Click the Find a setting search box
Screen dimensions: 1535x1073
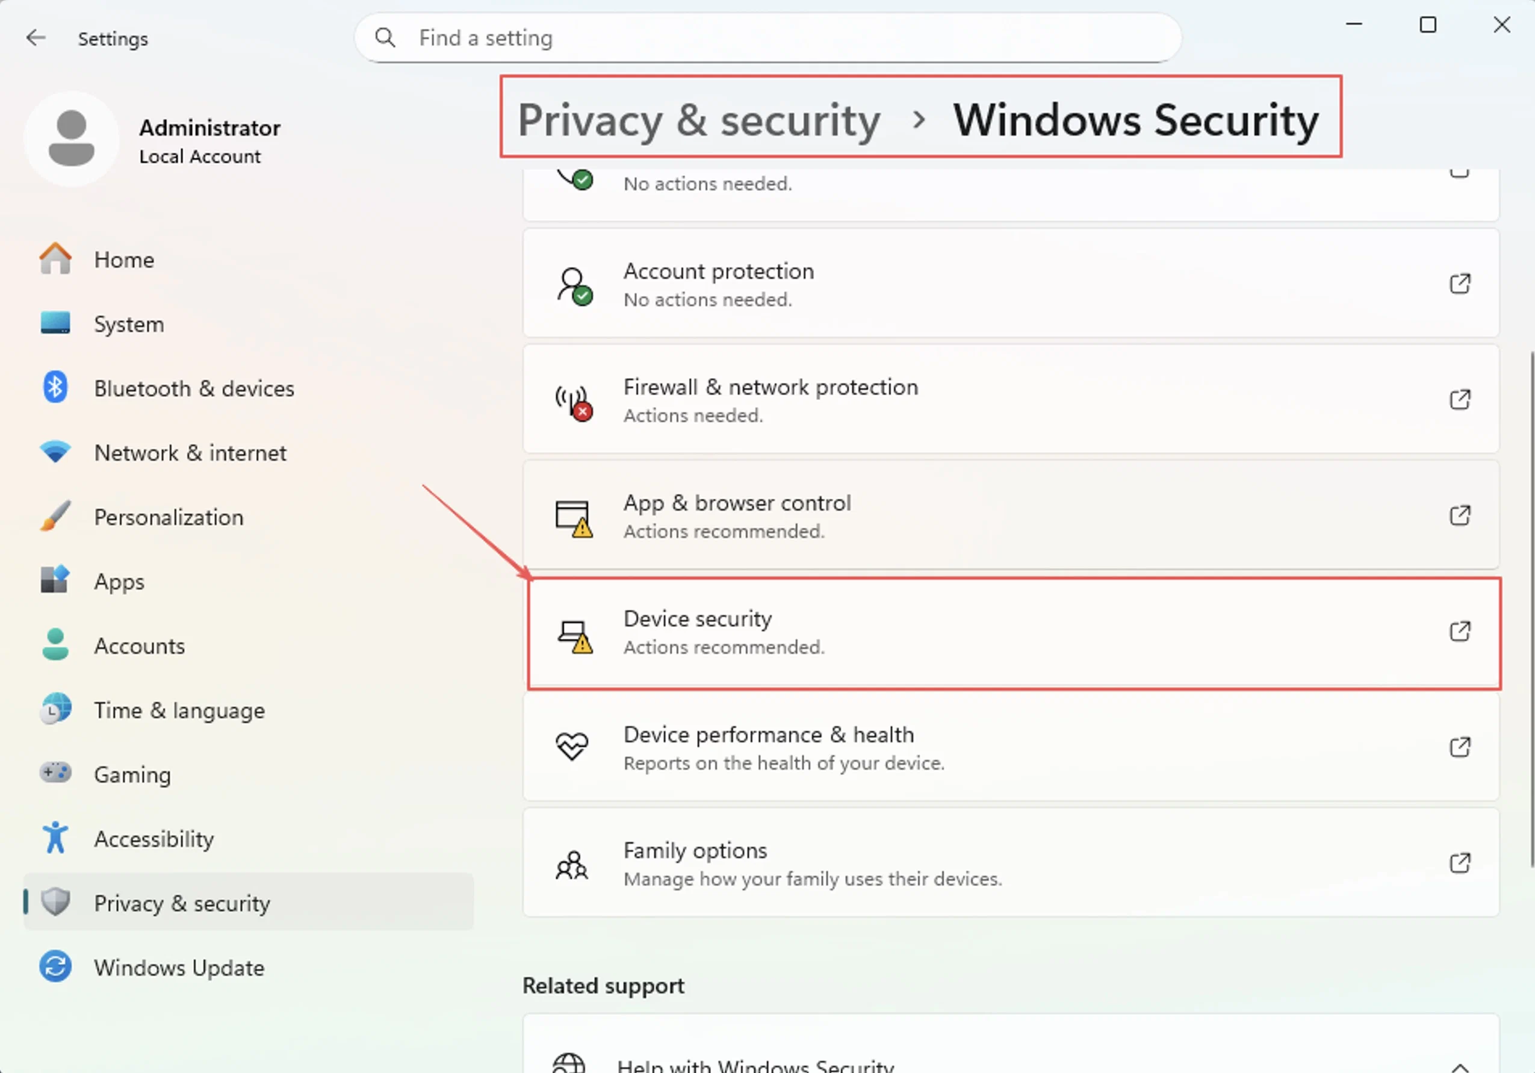(x=767, y=37)
